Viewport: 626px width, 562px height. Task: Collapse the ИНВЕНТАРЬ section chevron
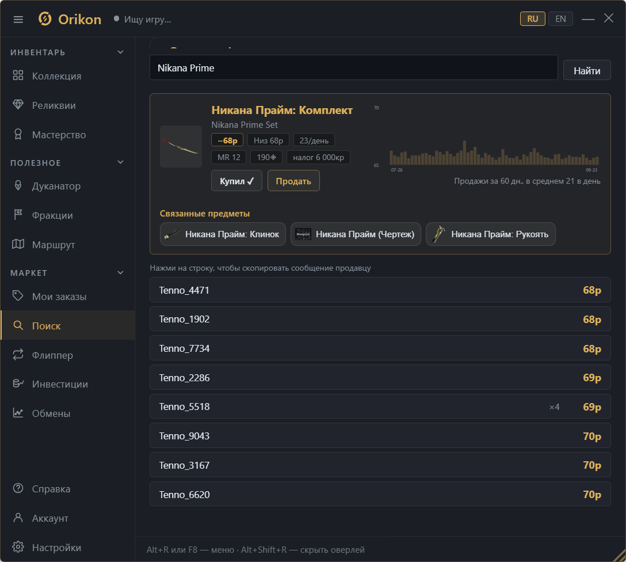(121, 52)
